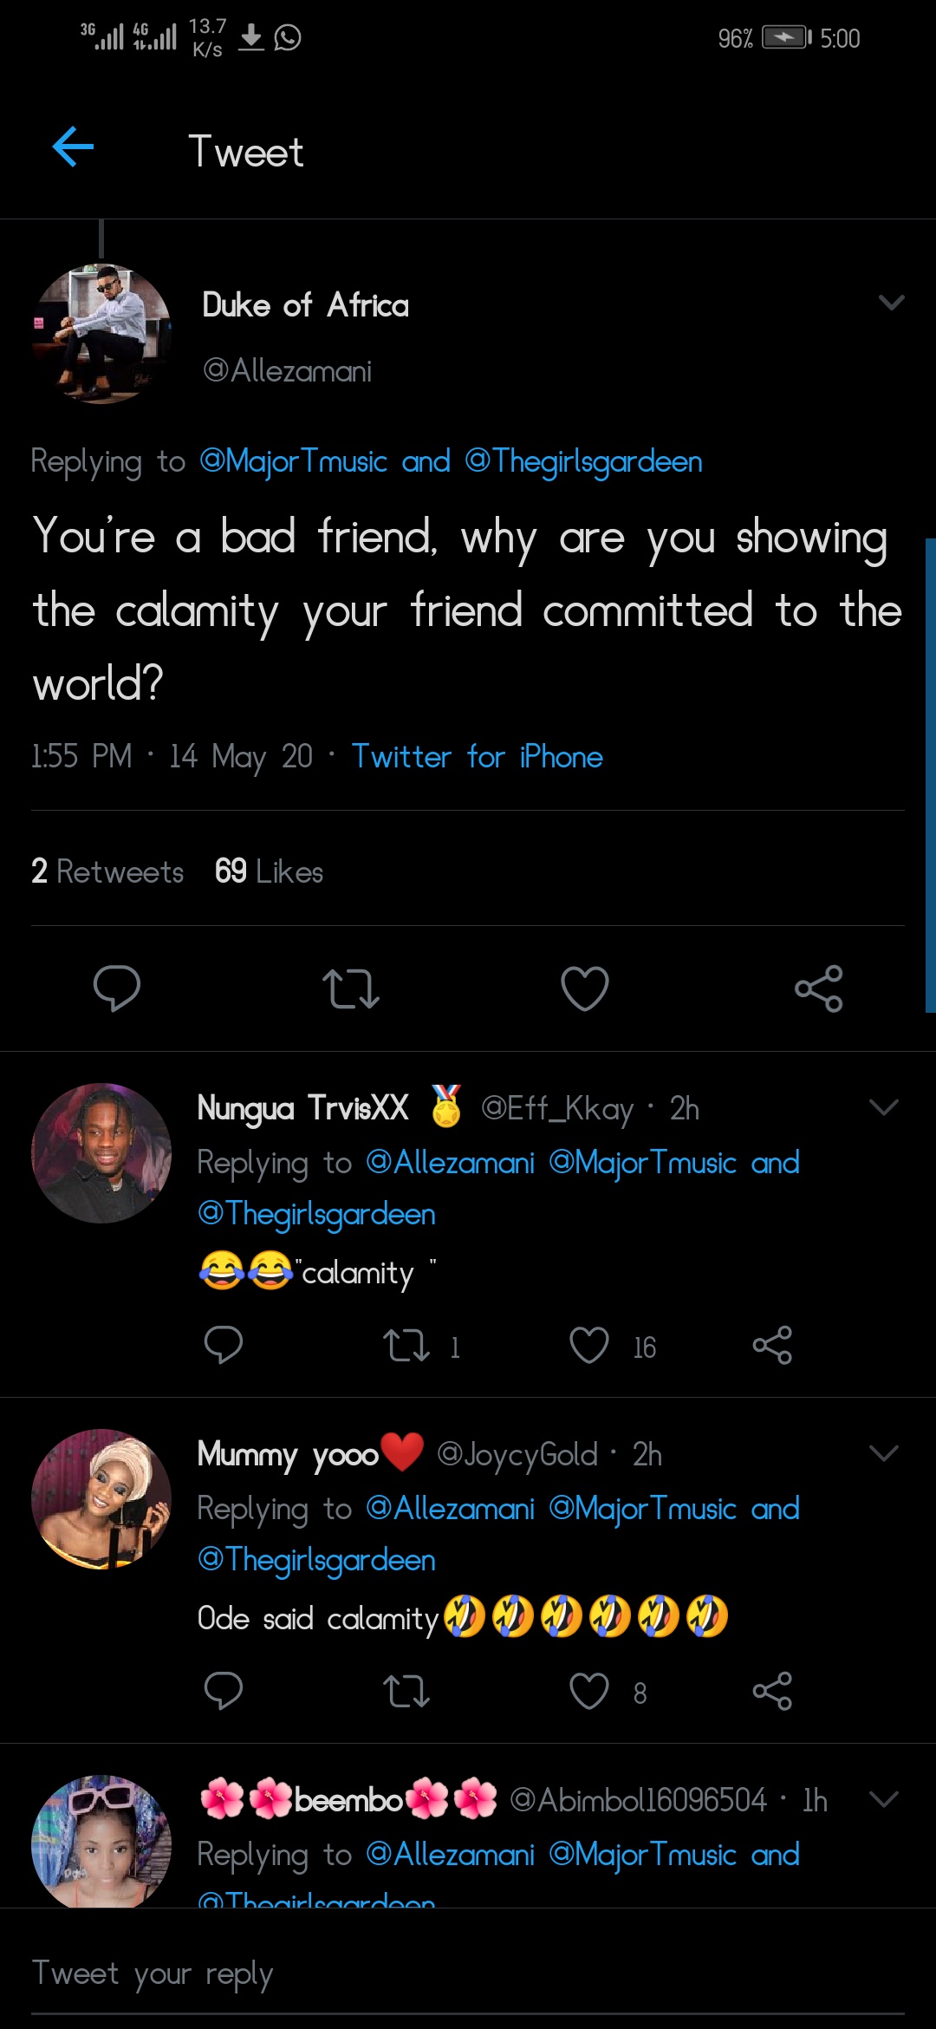The image size is (936, 2029).
Task: Open options chevron on Duke of Africa tweet
Action: point(891,303)
